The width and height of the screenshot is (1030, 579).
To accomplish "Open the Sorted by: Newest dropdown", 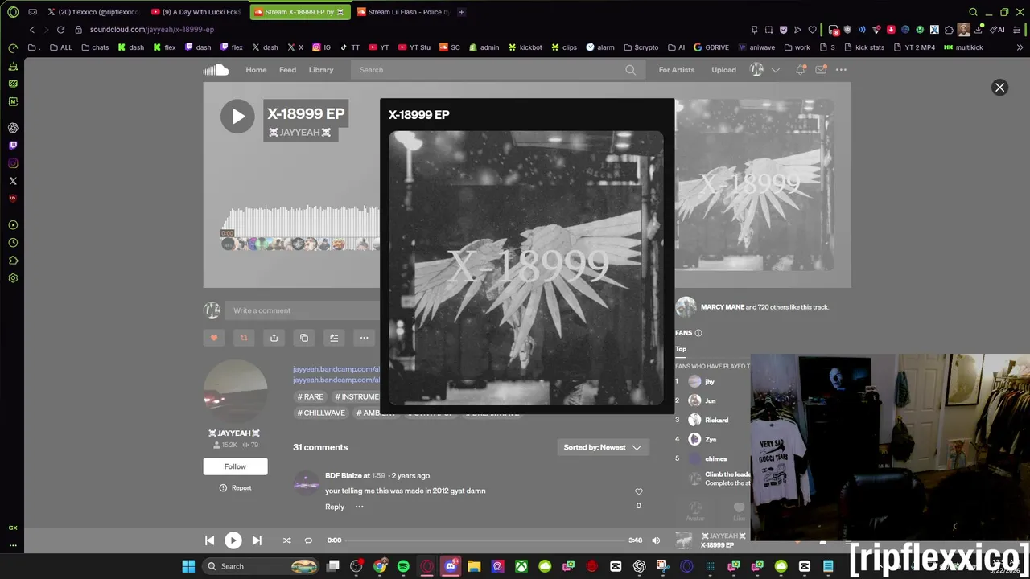I will pyautogui.click(x=603, y=447).
